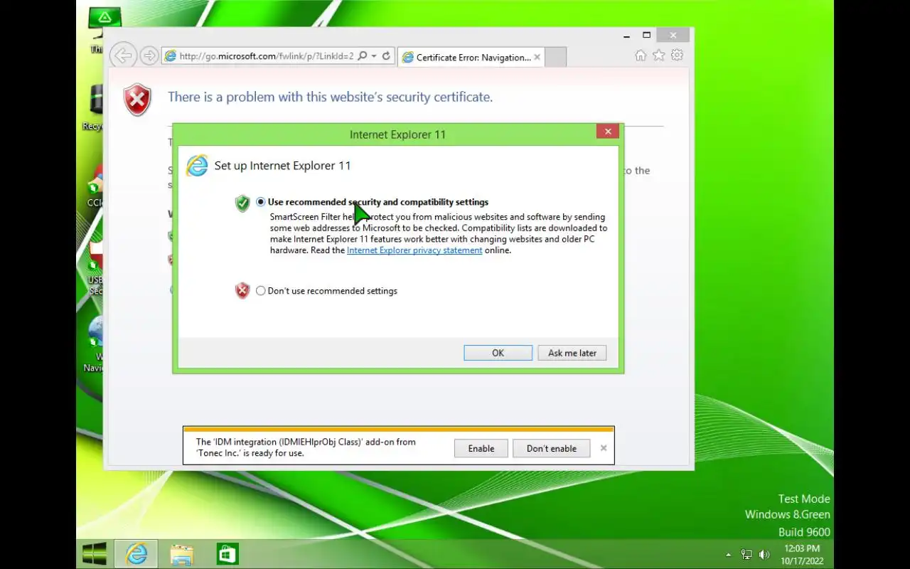Click Don't enable for IDM add-on
This screenshot has height=569, width=910.
point(552,448)
